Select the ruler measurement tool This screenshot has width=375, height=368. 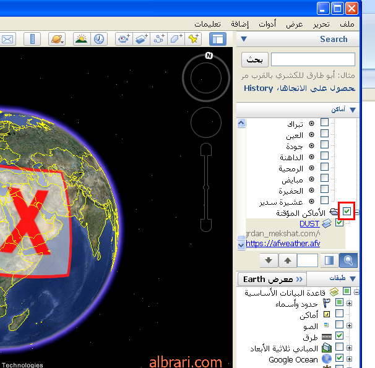[x=32, y=39]
